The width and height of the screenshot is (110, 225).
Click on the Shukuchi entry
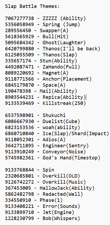click(35, 115)
